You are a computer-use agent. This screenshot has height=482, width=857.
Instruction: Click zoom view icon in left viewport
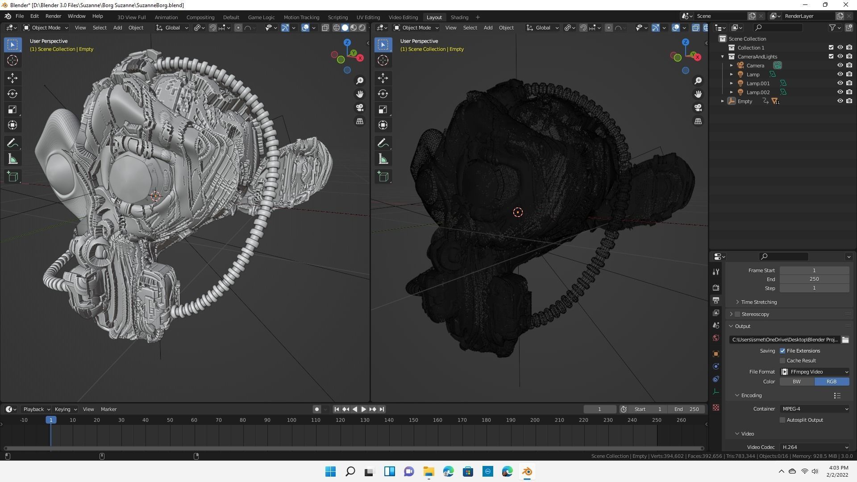[x=360, y=81]
